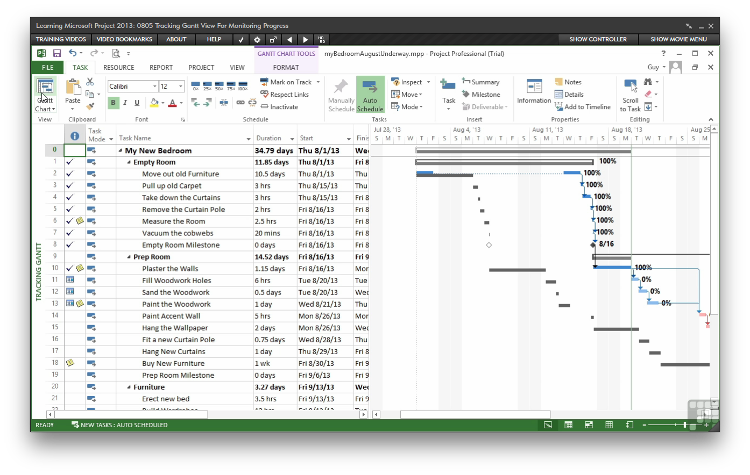The height and width of the screenshot is (475, 750).
Task: Open the FILE menu tab
Action: pos(47,68)
